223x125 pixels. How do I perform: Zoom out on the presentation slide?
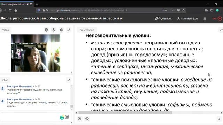point(87,119)
